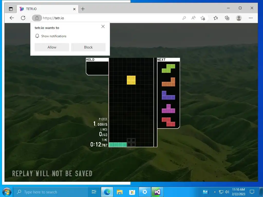
Task: Open the Favorites list
Action: (216, 18)
